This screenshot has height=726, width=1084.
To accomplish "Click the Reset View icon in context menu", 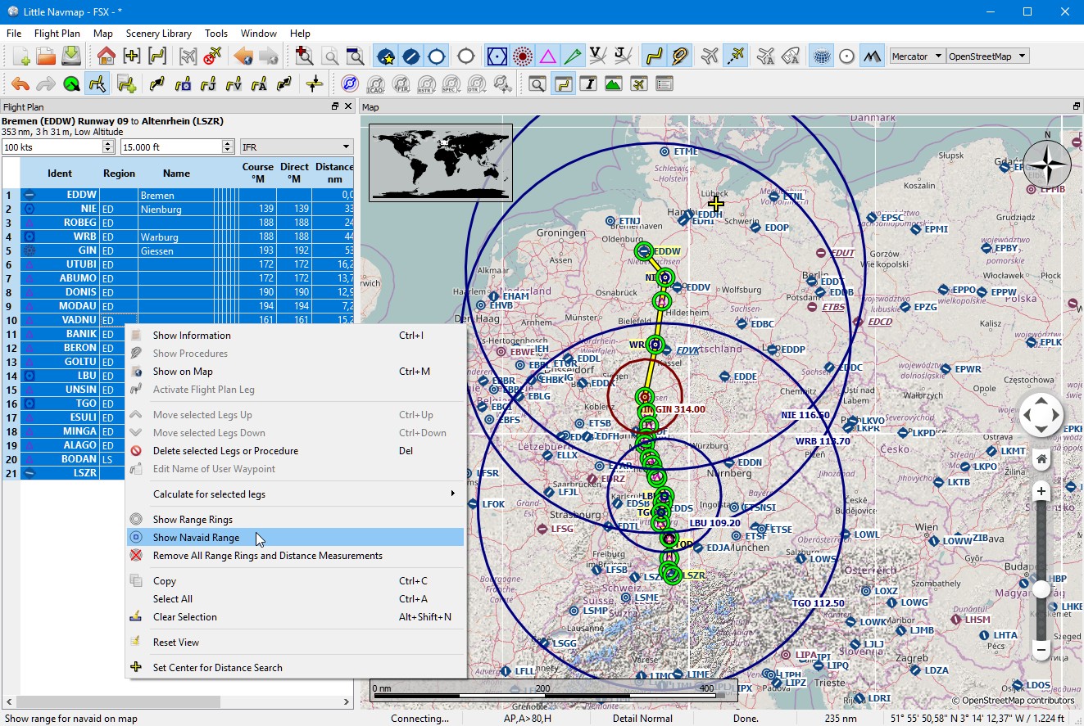I will click(x=136, y=643).
